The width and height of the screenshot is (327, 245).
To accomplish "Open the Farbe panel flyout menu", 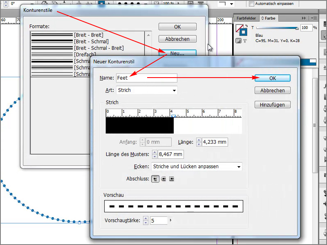I will 313,18.
